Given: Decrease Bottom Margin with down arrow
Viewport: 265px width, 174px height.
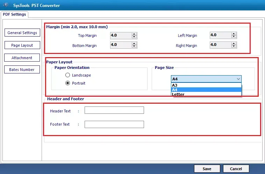Looking at the screenshot, I should click(x=134, y=46).
